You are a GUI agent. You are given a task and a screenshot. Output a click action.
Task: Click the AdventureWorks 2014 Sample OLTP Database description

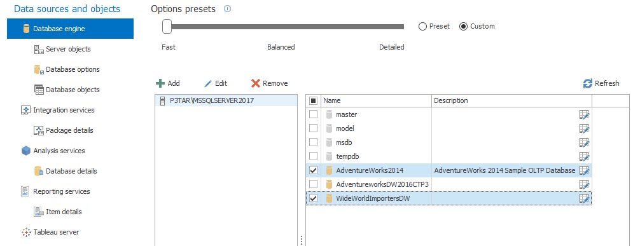tap(504, 170)
